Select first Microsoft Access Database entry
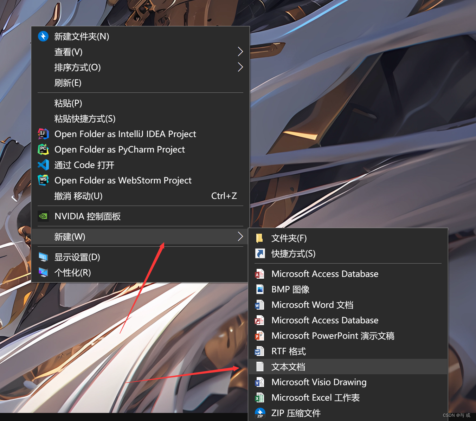 [x=348, y=274]
